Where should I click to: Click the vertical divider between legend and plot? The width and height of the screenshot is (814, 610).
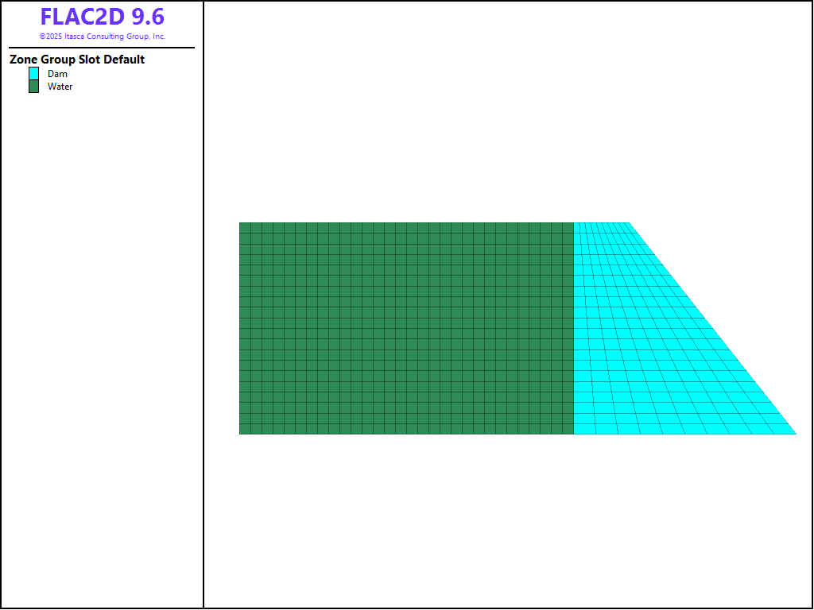pyautogui.click(x=203, y=318)
